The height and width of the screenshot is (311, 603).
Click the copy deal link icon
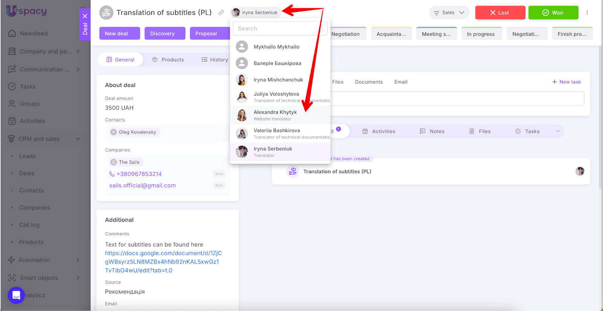tap(221, 13)
